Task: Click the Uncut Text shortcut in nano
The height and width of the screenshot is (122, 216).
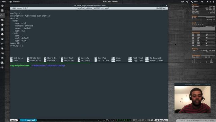Action: tap(68, 61)
